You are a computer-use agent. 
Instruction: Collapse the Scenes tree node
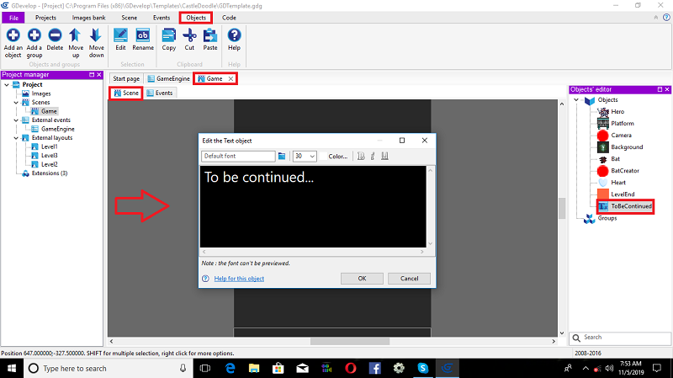point(16,102)
